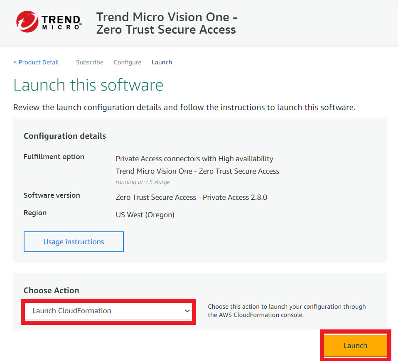Click the Configuration details heading
Viewport: 398px width, 361px height.
[65, 136]
